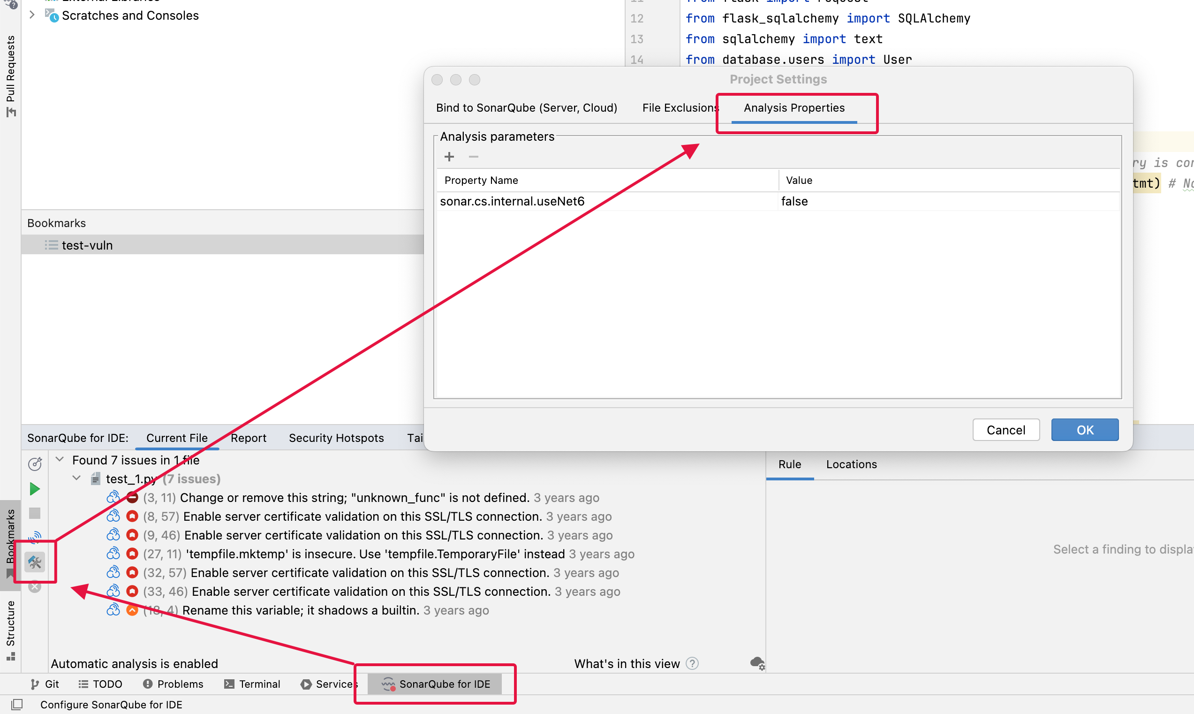Select the Current File tab
This screenshot has width=1194, height=714.
tap(177, 438)
